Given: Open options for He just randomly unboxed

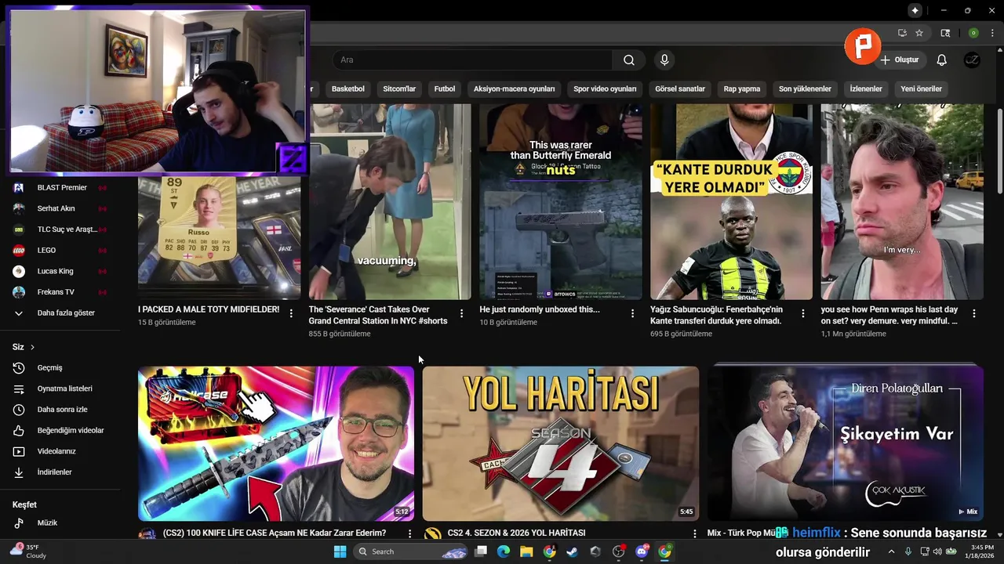Looking at the screenshot, I should (632, 313).
